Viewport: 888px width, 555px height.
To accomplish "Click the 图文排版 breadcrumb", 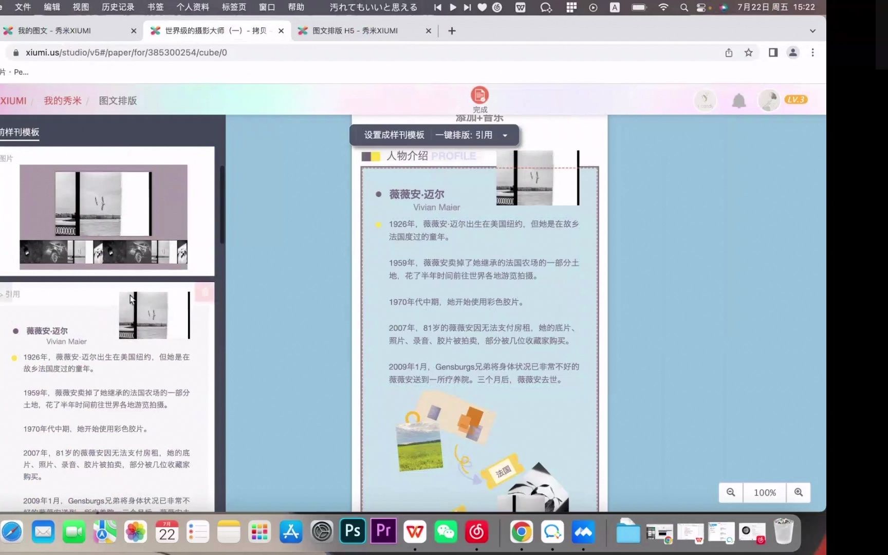I will pos(118,101).
